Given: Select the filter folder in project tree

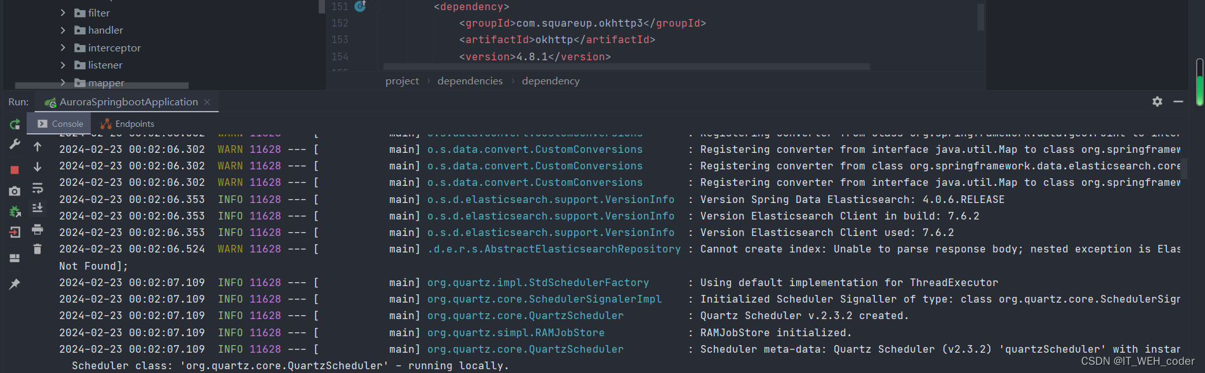Looking at the screenshot, I should point(92,13).
